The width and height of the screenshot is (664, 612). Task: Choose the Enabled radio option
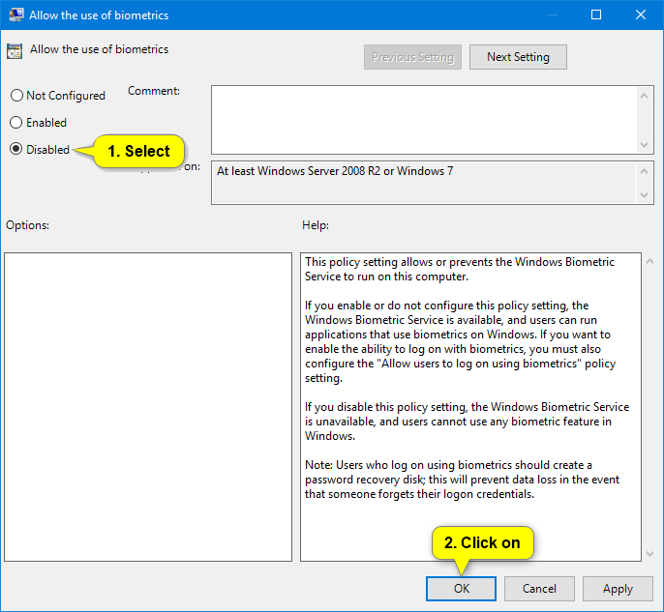15,123
